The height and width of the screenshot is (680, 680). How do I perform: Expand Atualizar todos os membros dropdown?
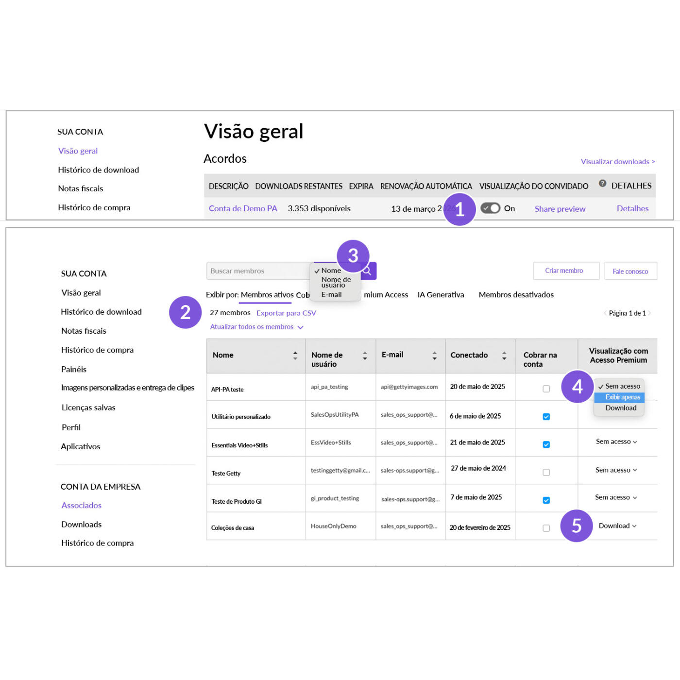click(256, 327)
